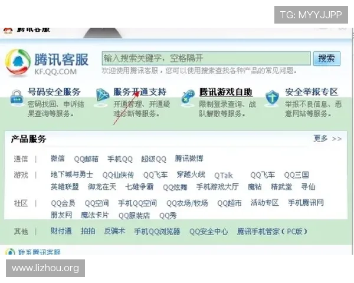Screen dimensions: 354x283
Task: Click the 搜索 search button
Action: [326, 58]
